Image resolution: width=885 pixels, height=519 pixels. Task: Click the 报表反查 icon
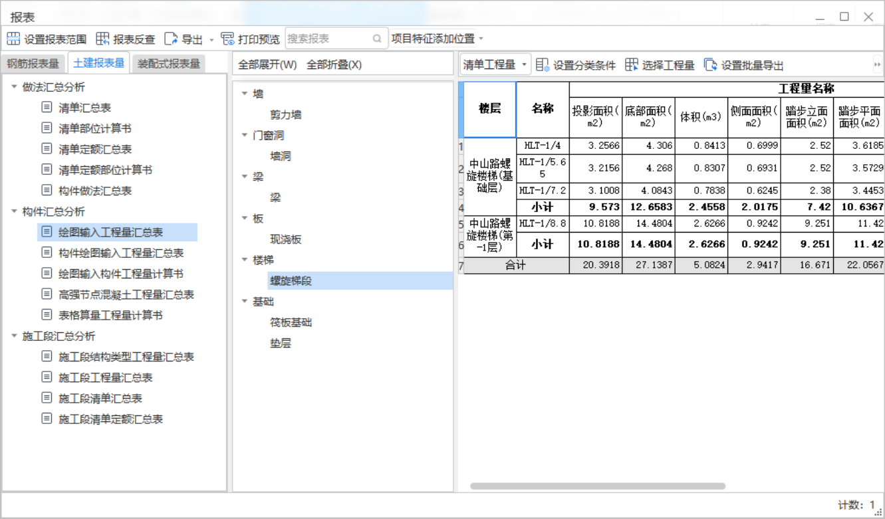pos(102,39)
